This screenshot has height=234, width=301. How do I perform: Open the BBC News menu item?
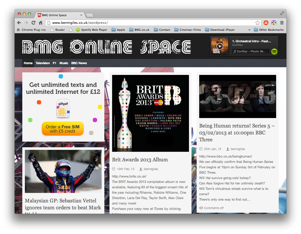tap(79, 63)
